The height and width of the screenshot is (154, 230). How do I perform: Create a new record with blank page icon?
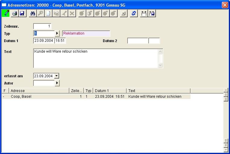[49, 13]
